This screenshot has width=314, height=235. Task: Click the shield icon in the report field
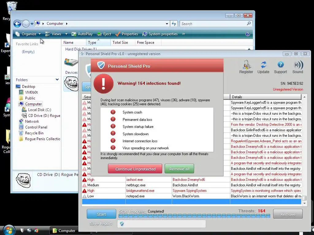(122, 224)
